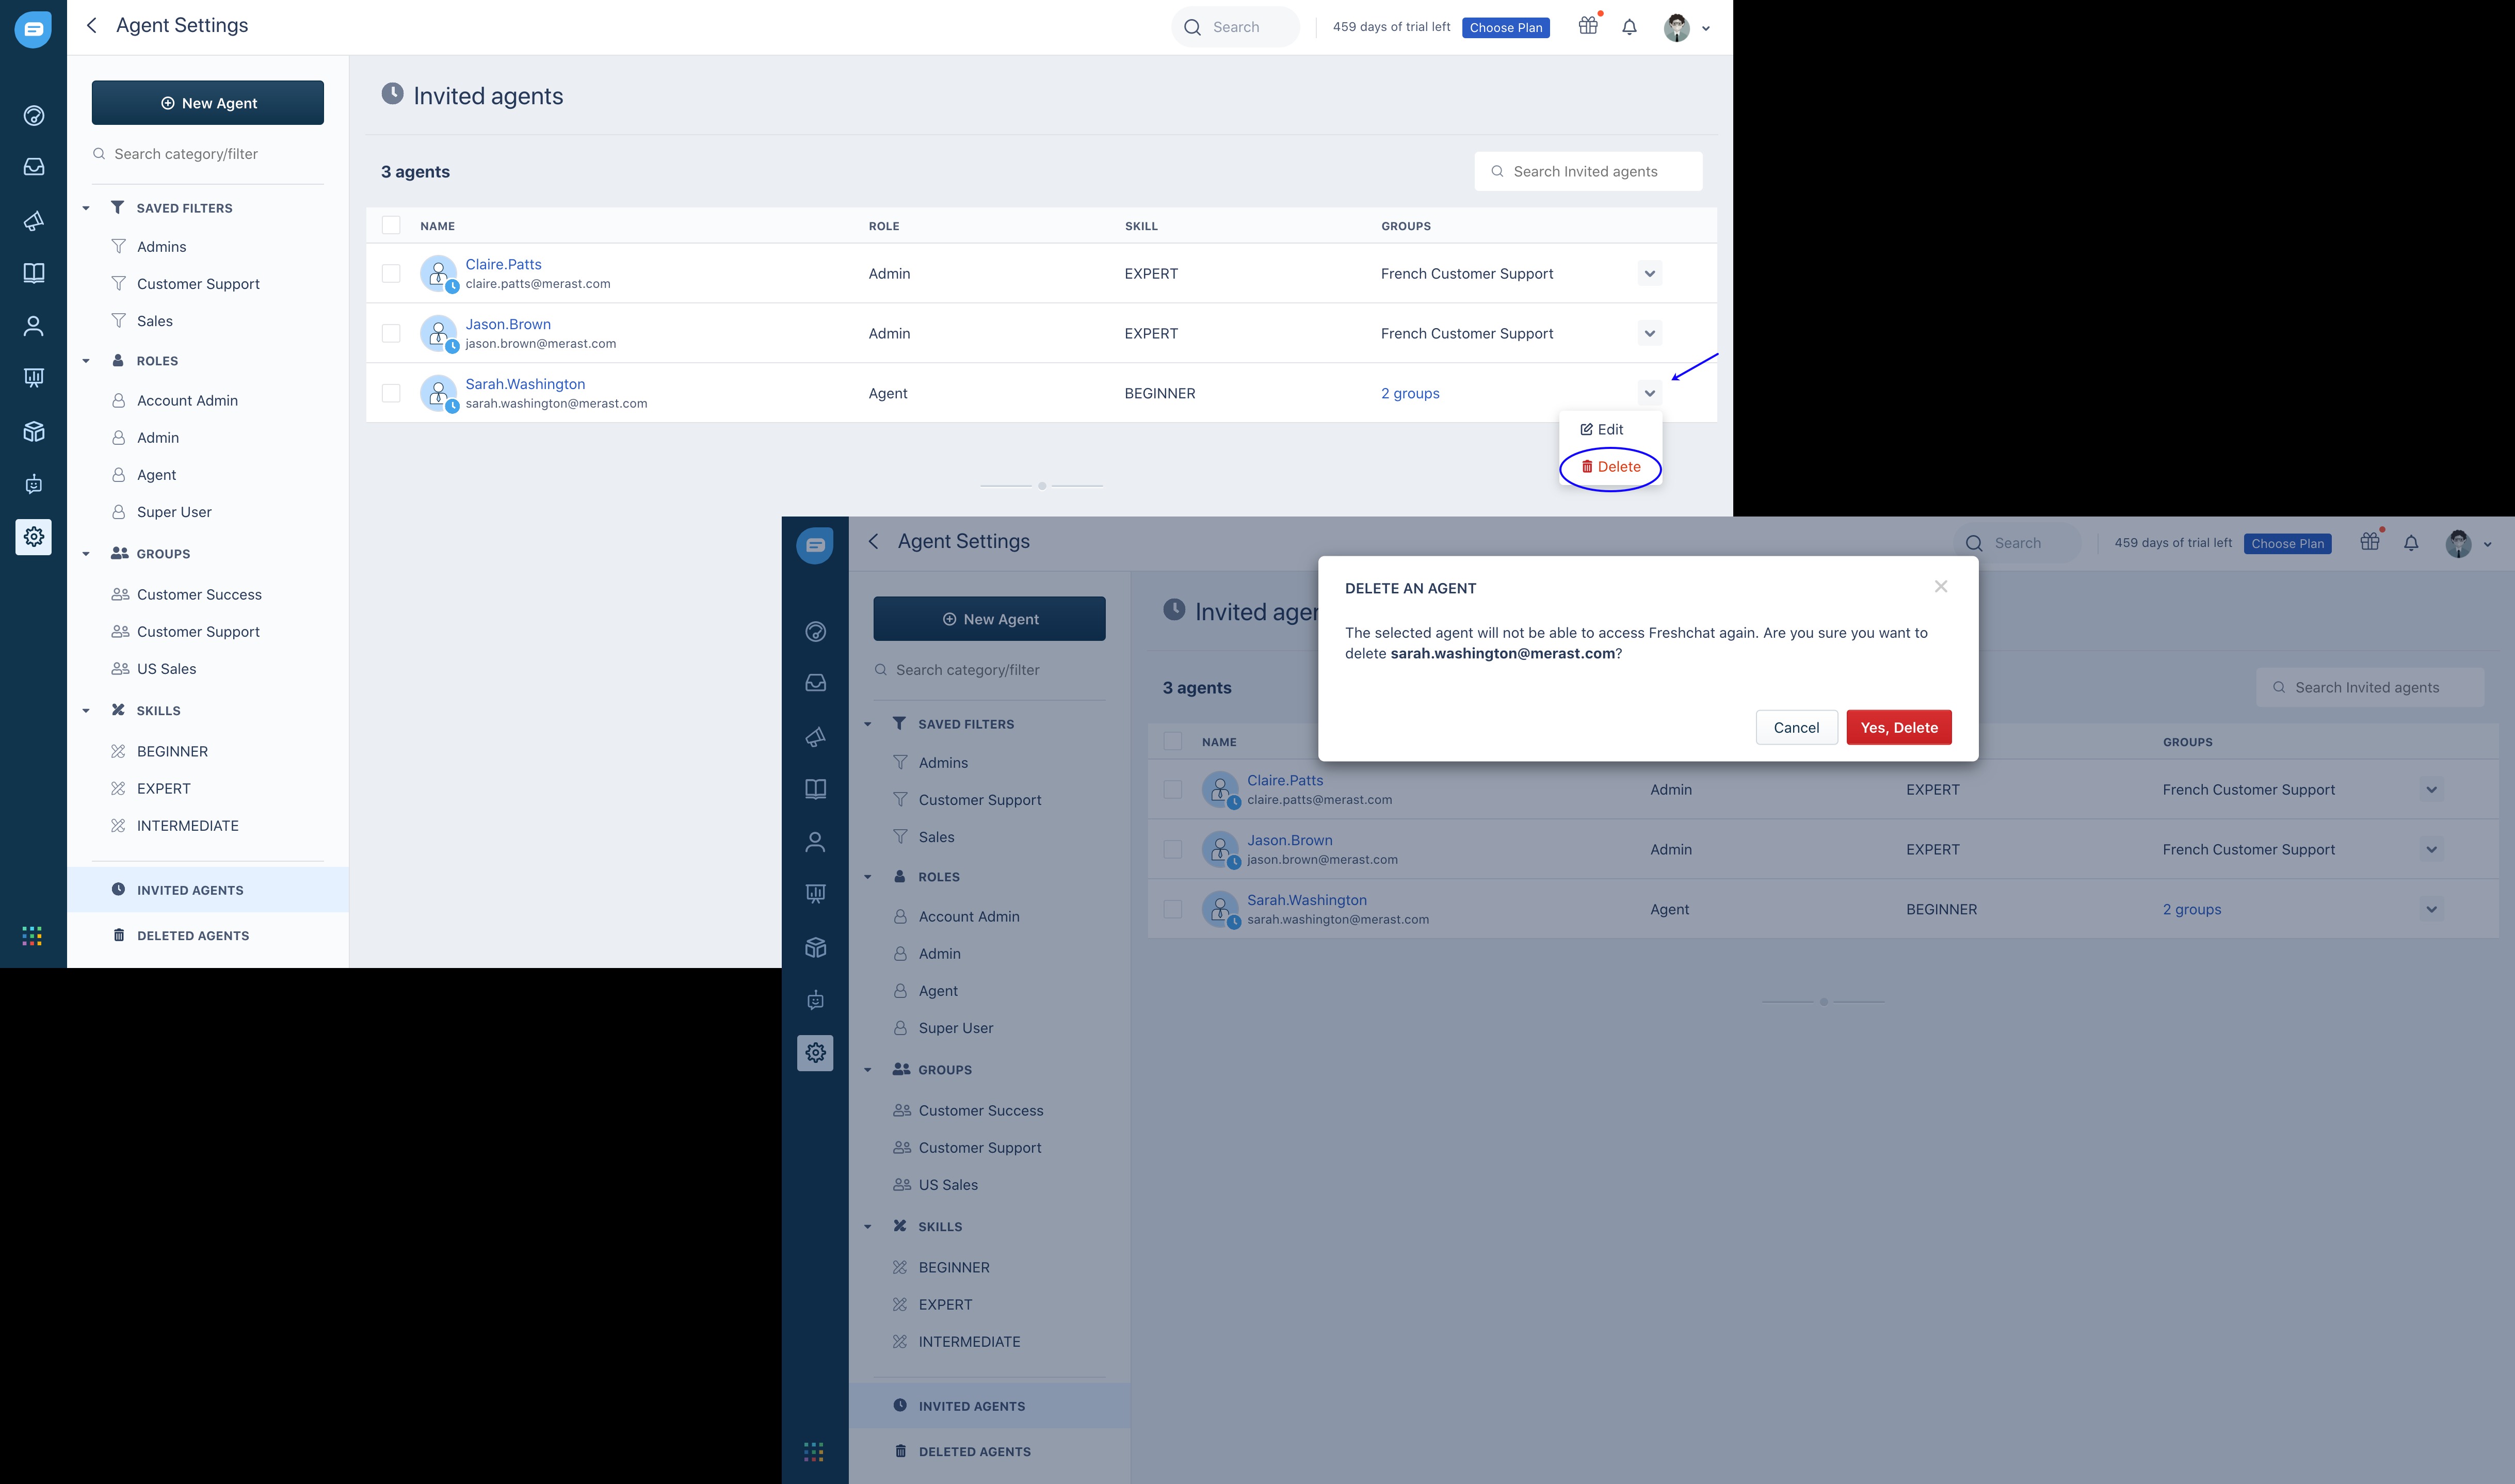This screenshot has height=1484, width=2515.
Task: Toggle the select-all checkbox in table header
Action: click(x=391, y=226)
